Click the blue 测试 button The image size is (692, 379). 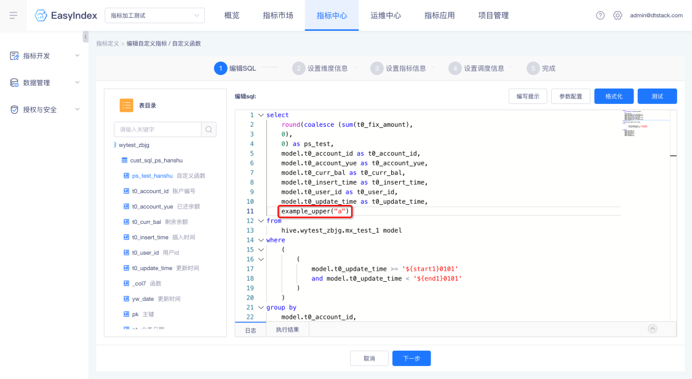657,96
